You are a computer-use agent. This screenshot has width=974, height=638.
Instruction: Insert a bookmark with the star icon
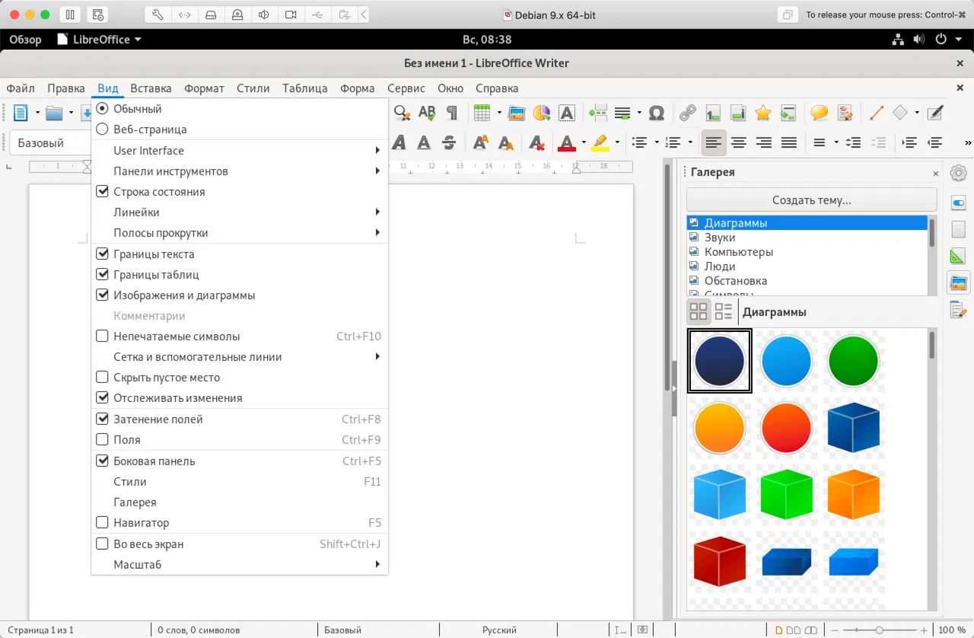point(763,113)
